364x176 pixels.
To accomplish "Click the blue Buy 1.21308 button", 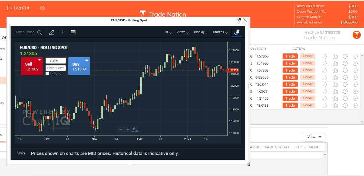I will click(79, 66).
